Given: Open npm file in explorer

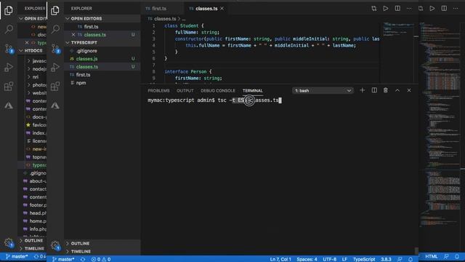Looking at the screenshot, I should pyautogui.click(x=102, y=83).
